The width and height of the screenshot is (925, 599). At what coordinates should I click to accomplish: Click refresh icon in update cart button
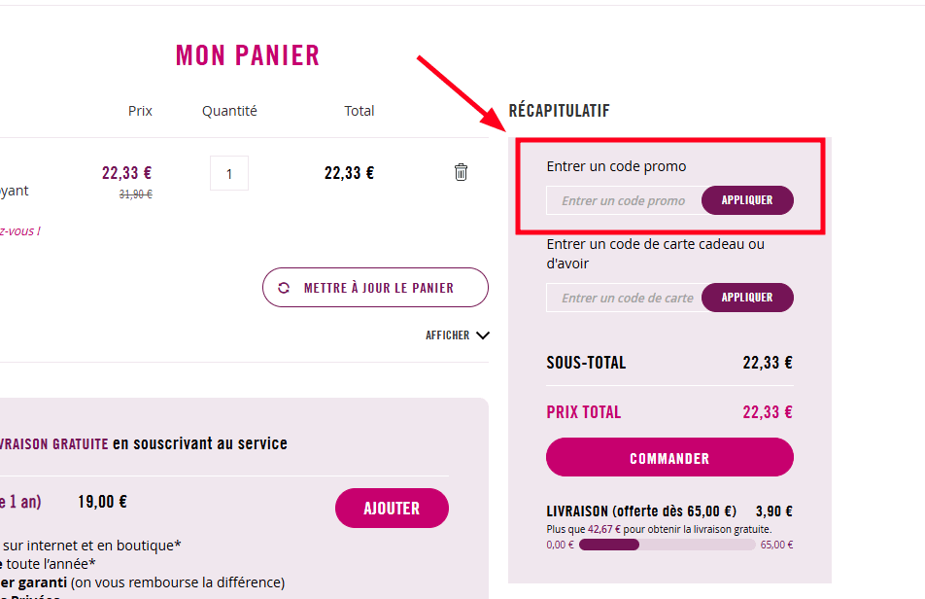pos(284,288)
